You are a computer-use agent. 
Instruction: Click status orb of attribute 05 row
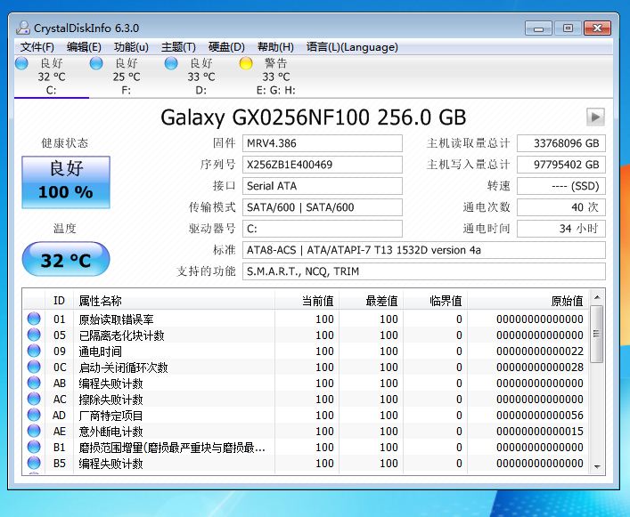(x=34, y=335)
